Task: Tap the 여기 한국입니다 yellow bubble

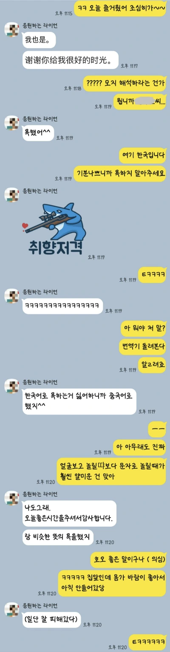Action: click(x=142, y=156)
